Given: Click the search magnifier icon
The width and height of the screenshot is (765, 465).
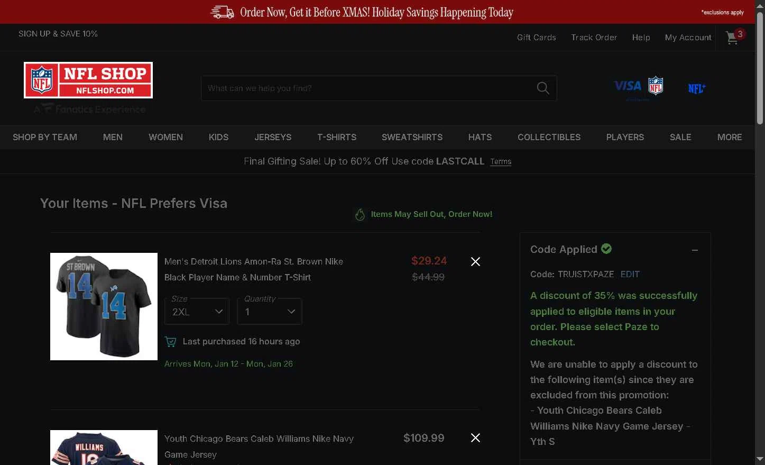Looking at the screenshot, I should pos(543,88).
